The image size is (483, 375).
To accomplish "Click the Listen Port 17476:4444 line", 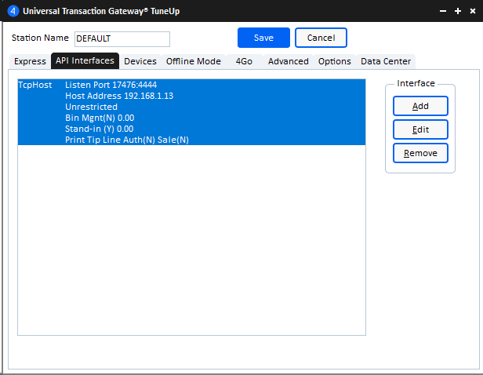I will coord(111,85).
